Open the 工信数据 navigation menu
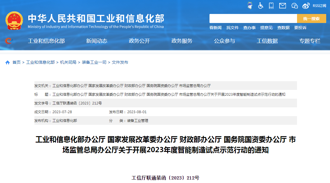The image size is (330, 183). tap(267, 41)
